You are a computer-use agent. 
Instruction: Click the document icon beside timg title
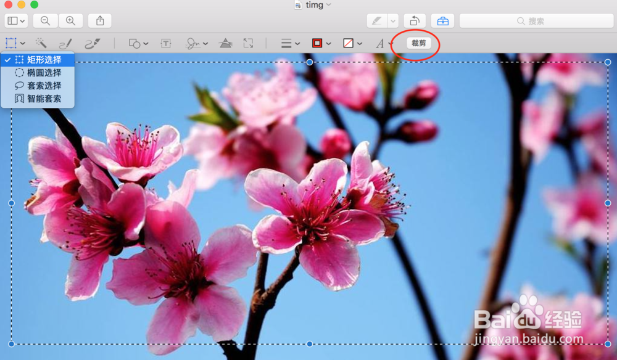pyautogui.click(x=299, y=5)
